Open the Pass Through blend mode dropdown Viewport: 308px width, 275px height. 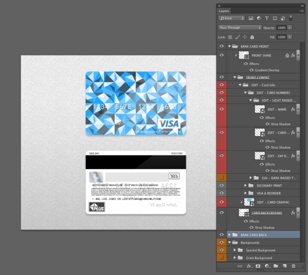[240, 28]
